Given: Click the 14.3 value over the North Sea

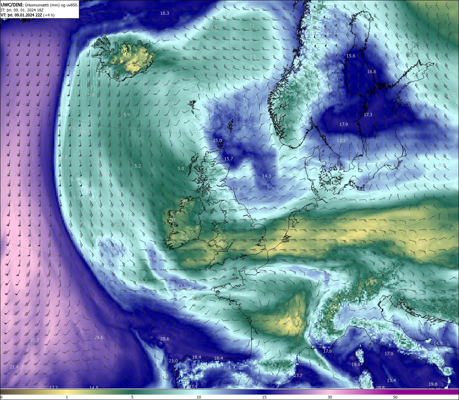Looking at the screenshot, I should pos(266,176).
